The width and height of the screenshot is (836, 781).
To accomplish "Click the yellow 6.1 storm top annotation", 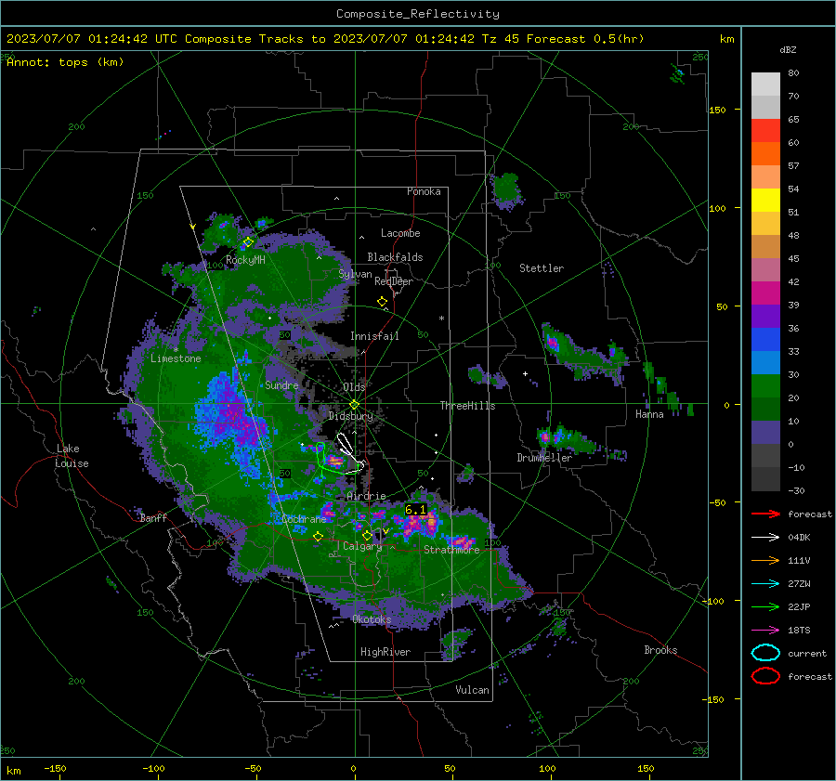I will click(415, 510).
